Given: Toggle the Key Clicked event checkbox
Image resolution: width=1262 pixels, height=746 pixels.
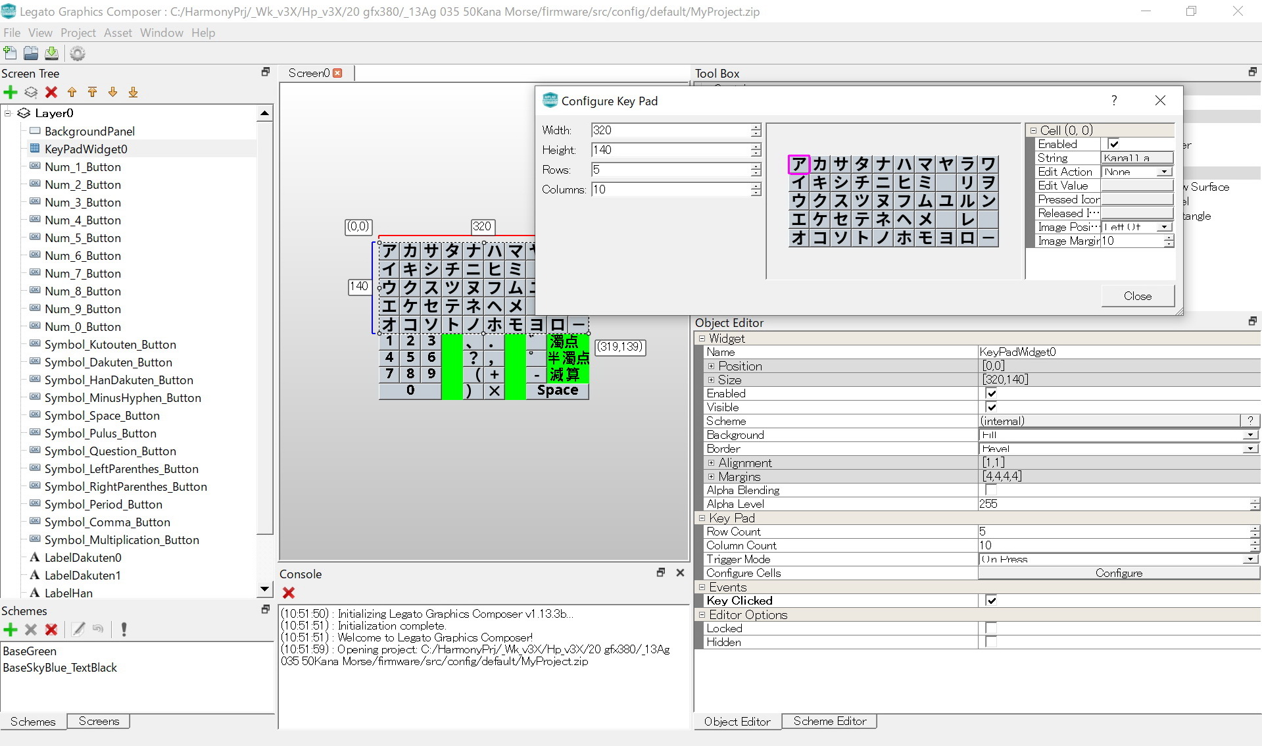Looking at the screenshot, I should (x=991, y=600).
